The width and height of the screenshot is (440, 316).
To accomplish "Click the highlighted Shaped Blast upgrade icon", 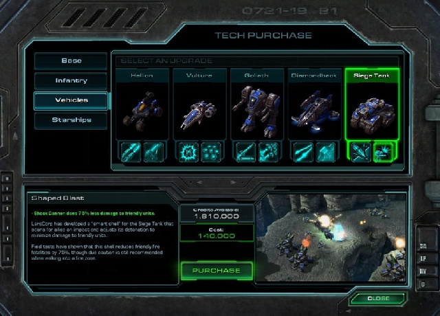I will tap(384, 153).
